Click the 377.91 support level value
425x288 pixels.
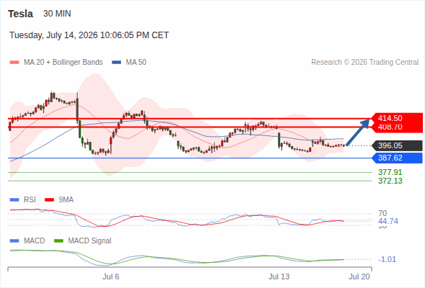(x=390, y=172)
